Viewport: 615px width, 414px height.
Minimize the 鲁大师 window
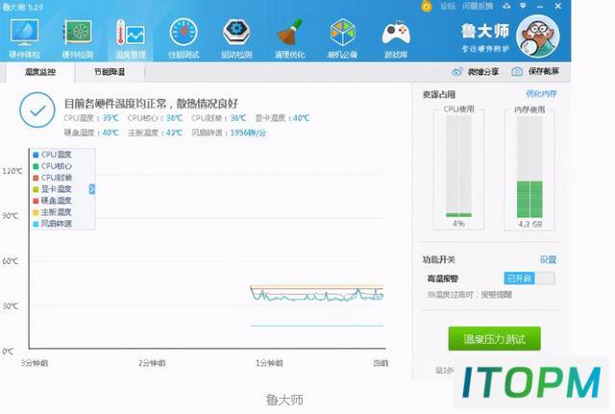(x=540, y=7)
